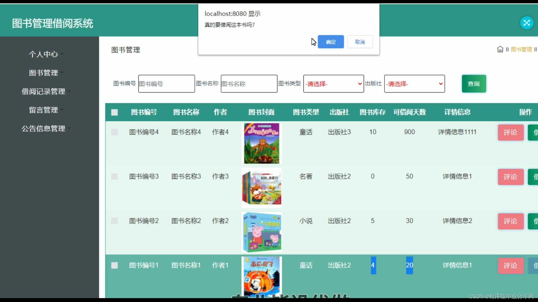Click the fullscreen toggle icon in header
Viewport: 538px width, 302px height.
tap(527, 23)
